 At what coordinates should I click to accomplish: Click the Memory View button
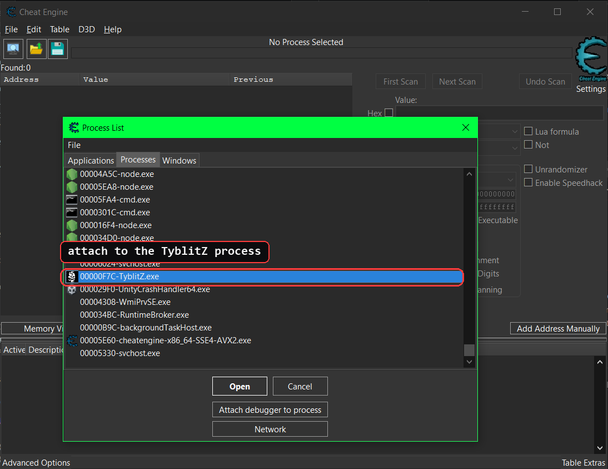tap(33, 328)
